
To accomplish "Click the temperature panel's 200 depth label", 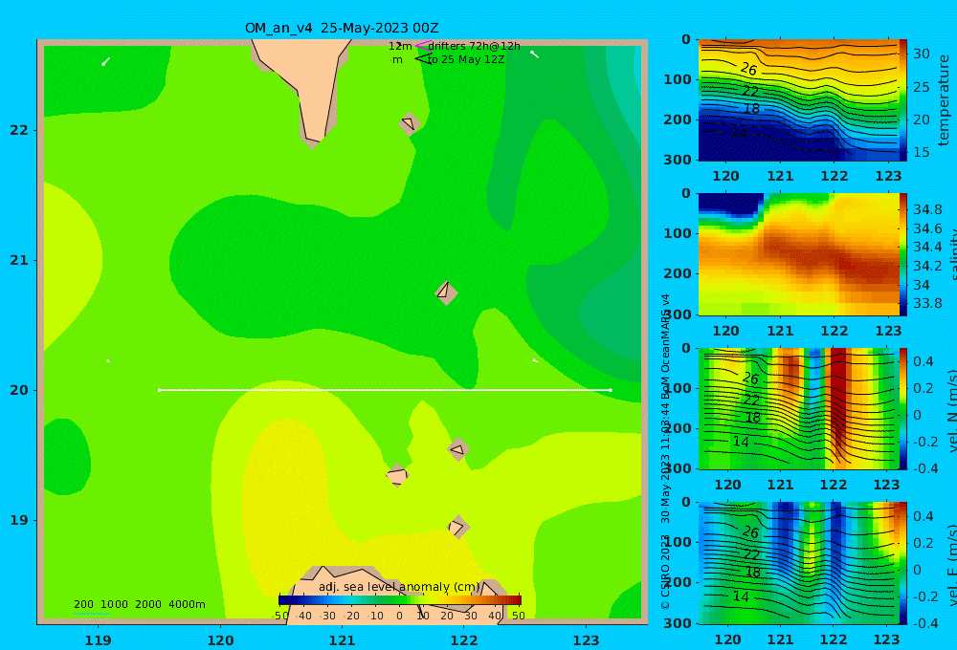I will [x=678, y=119].
